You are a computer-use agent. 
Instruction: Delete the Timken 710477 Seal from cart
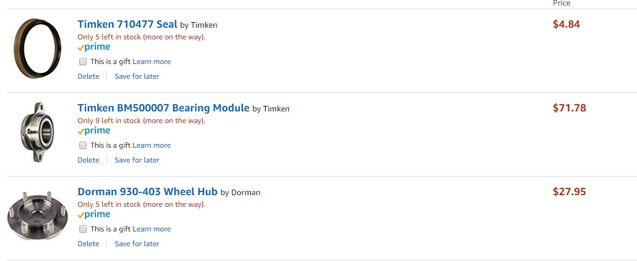pos(88,76)
